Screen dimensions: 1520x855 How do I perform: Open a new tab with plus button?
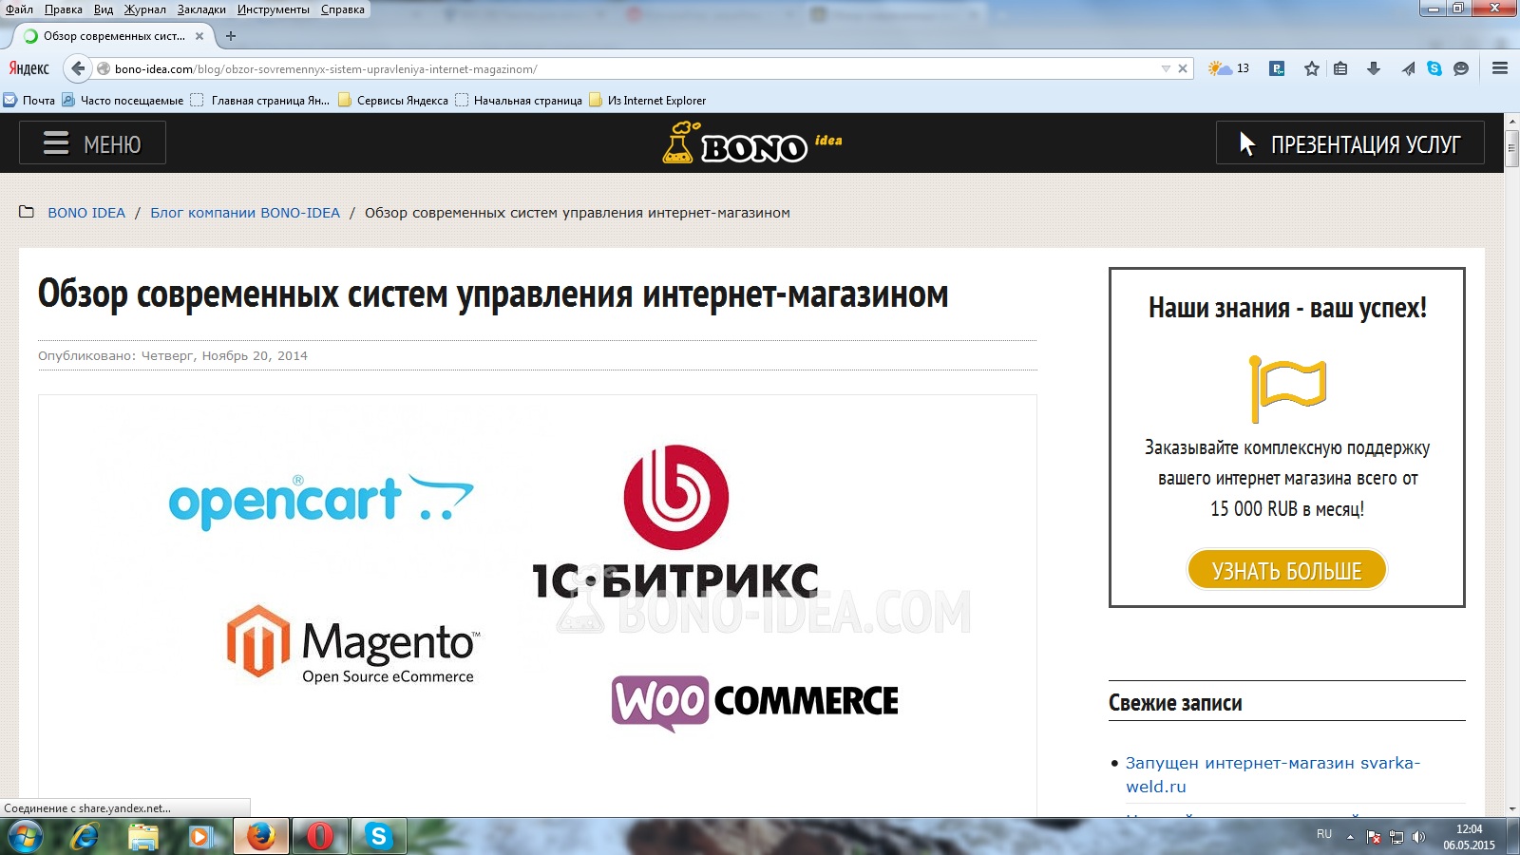click(x=231, y=36)
